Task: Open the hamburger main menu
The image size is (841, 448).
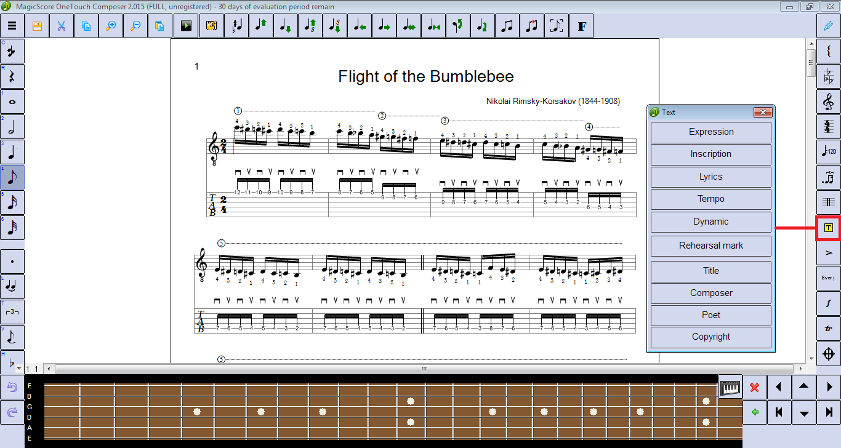Action: coord(12,26)
